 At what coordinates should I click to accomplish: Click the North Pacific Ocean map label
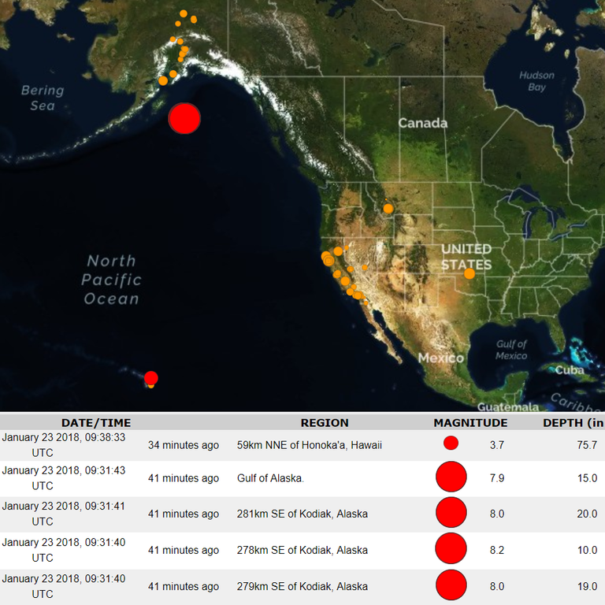point(112,280)
